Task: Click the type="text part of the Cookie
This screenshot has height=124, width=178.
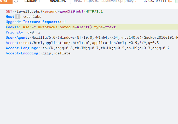Action: coord(105,27)
